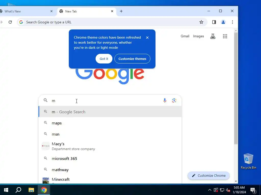The width and height of the screenshot is (261, 195).
Task: Select the Macy's department store suggestion
Action: click(110, 146)
